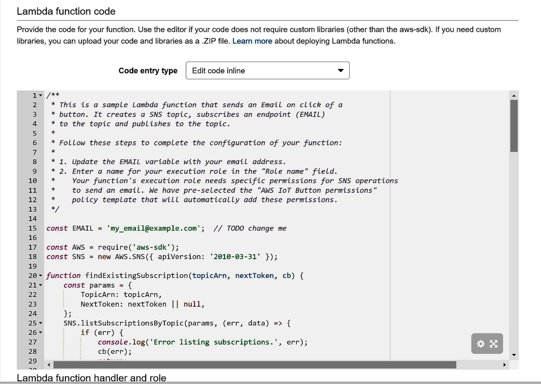This screenshot has width=541, height=384.
Task: Collapse listSubscriptionsByTopic callback fold at line 25
Action: [41, 323]
